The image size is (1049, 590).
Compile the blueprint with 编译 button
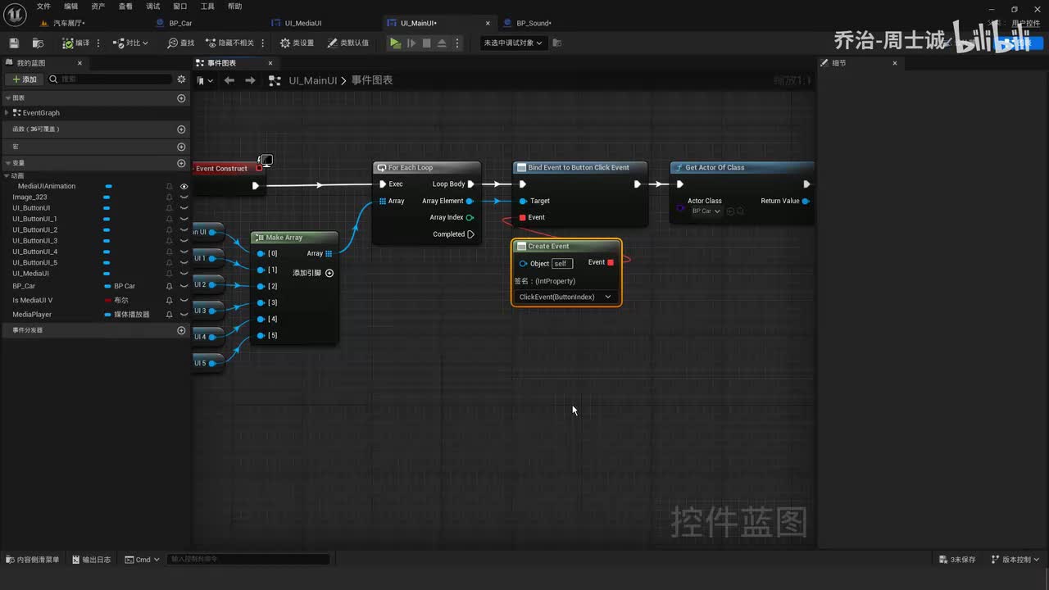tap(76, 43)
